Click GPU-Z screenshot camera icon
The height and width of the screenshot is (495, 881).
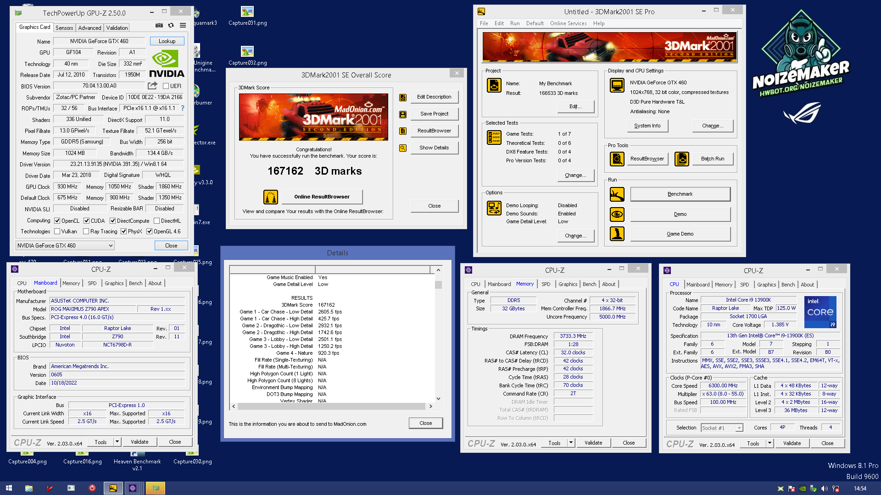click(x=159, y=26)
